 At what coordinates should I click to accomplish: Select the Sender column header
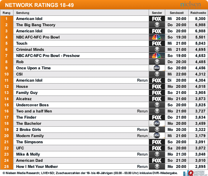(157, 13)
